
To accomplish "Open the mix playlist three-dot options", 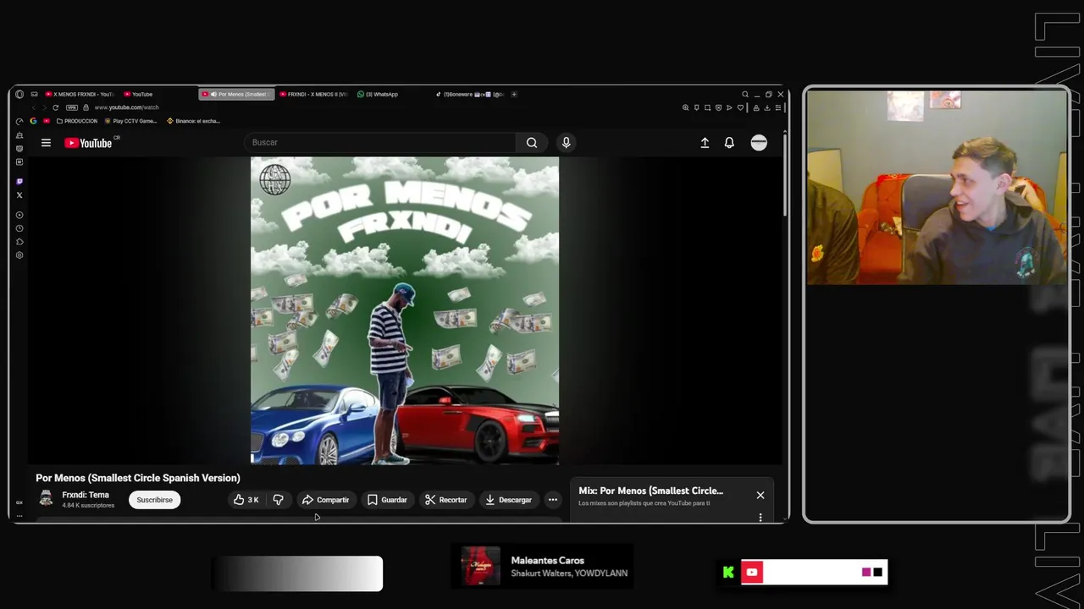I will pyautogui.click(x=760, y=517).
